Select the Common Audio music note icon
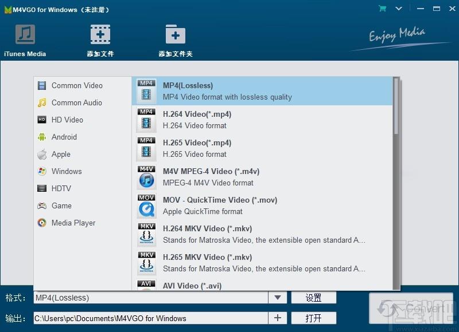This screenshot has height=332, width=459. tap(42, 103)
